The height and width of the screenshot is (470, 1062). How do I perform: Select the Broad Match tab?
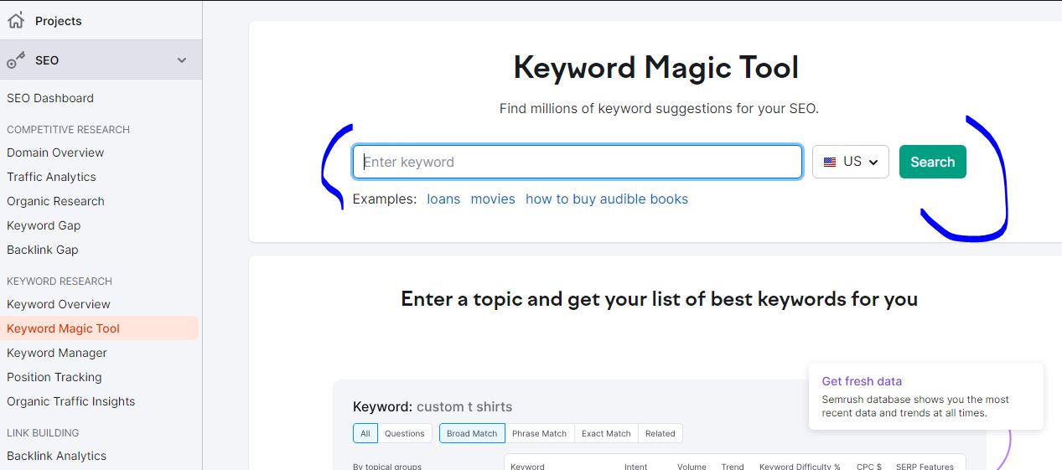click(472, 433)
